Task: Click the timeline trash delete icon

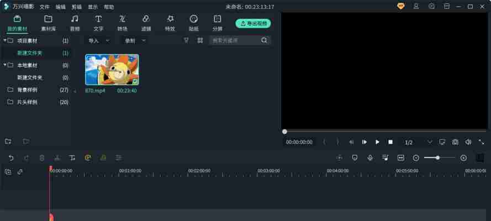Action: click(x=41, y=158)
